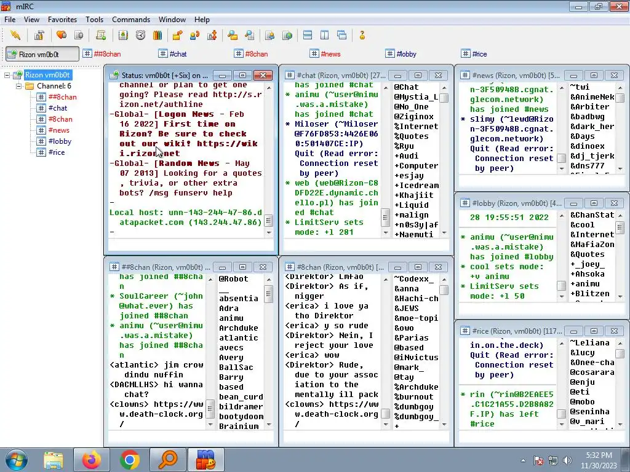
Task: Launch Firefox from the taskbar
Action: coord(92,460)
